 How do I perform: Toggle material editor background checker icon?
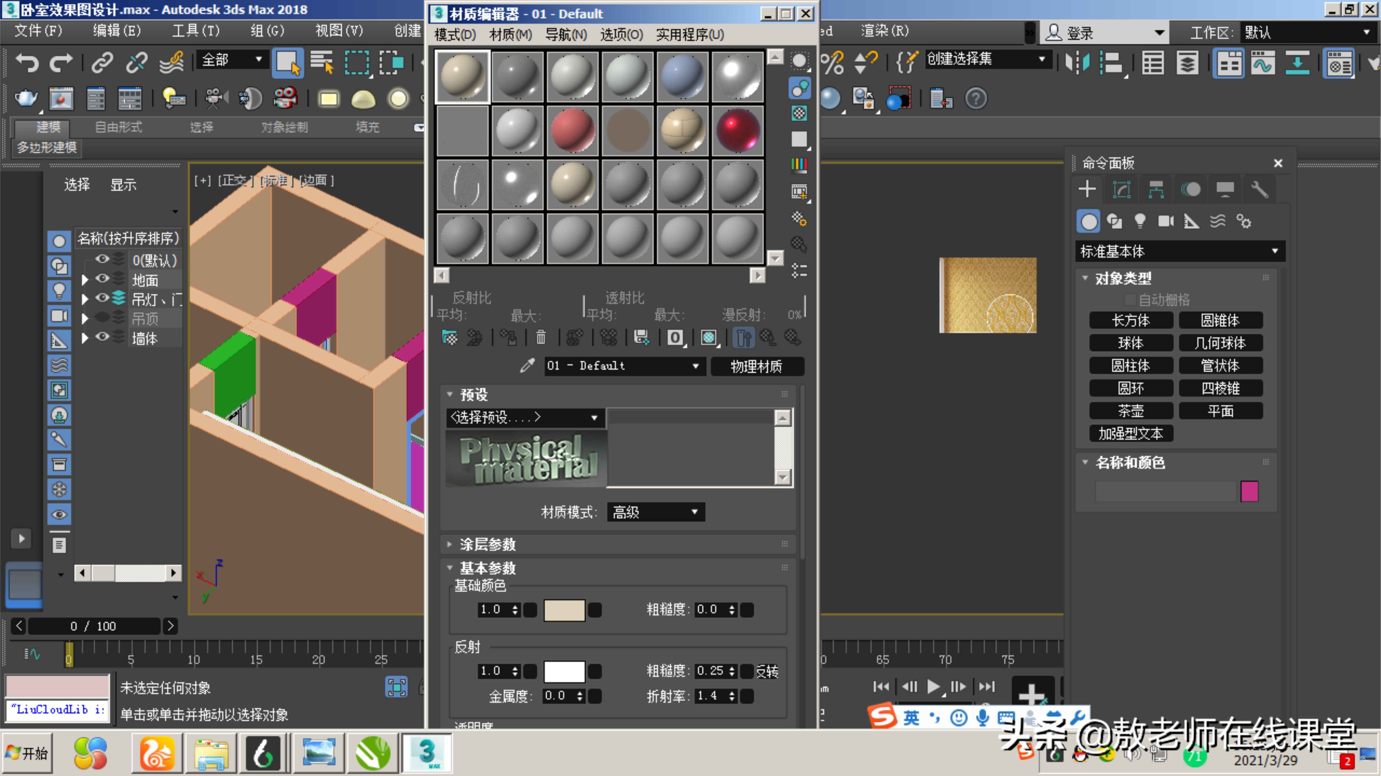click(x=799, y=113)
